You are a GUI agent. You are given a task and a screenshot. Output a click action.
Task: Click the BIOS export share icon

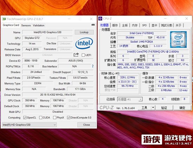(76, 55)
